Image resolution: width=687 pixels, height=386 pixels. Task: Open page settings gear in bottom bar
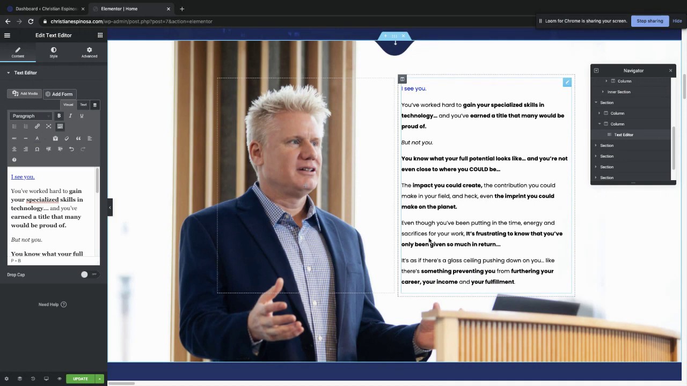click(x=6, y=378)
